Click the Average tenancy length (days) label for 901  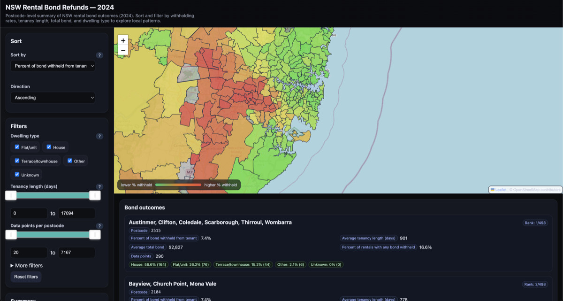tap(369, 238)
